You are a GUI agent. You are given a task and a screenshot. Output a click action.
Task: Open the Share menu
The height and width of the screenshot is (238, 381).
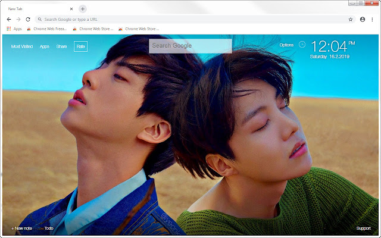point(61,46)
